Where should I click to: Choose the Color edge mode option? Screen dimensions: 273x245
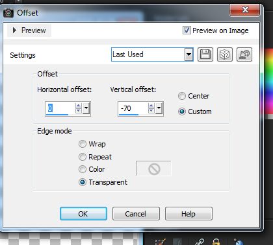pyautogui.click(x=83, y=169)
